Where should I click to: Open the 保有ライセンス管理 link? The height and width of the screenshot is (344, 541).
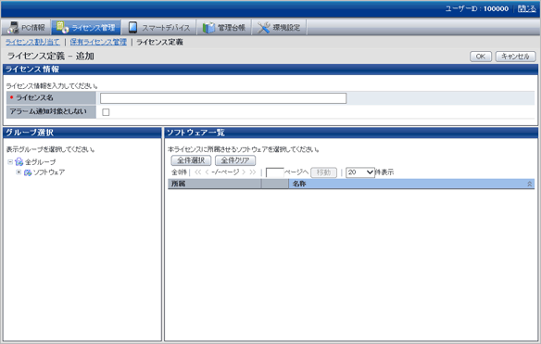tap(98, 42)
